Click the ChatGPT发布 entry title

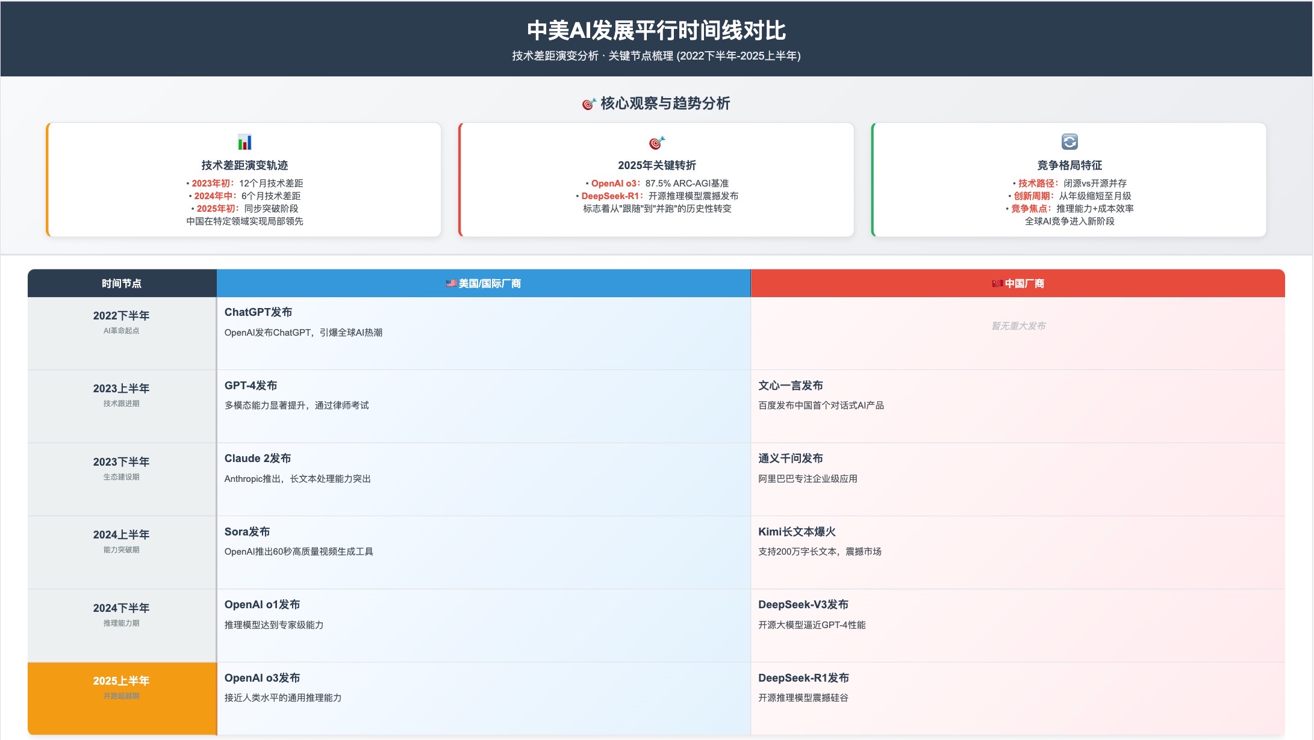click(x=258, y=312)
